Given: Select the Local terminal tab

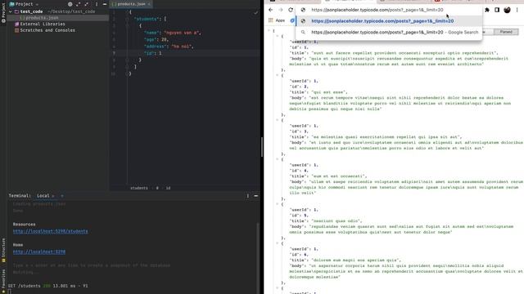Looking at the screenshot, I should point(43,196).
